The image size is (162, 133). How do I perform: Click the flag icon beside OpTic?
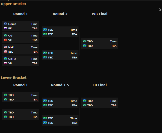[5, 59]
